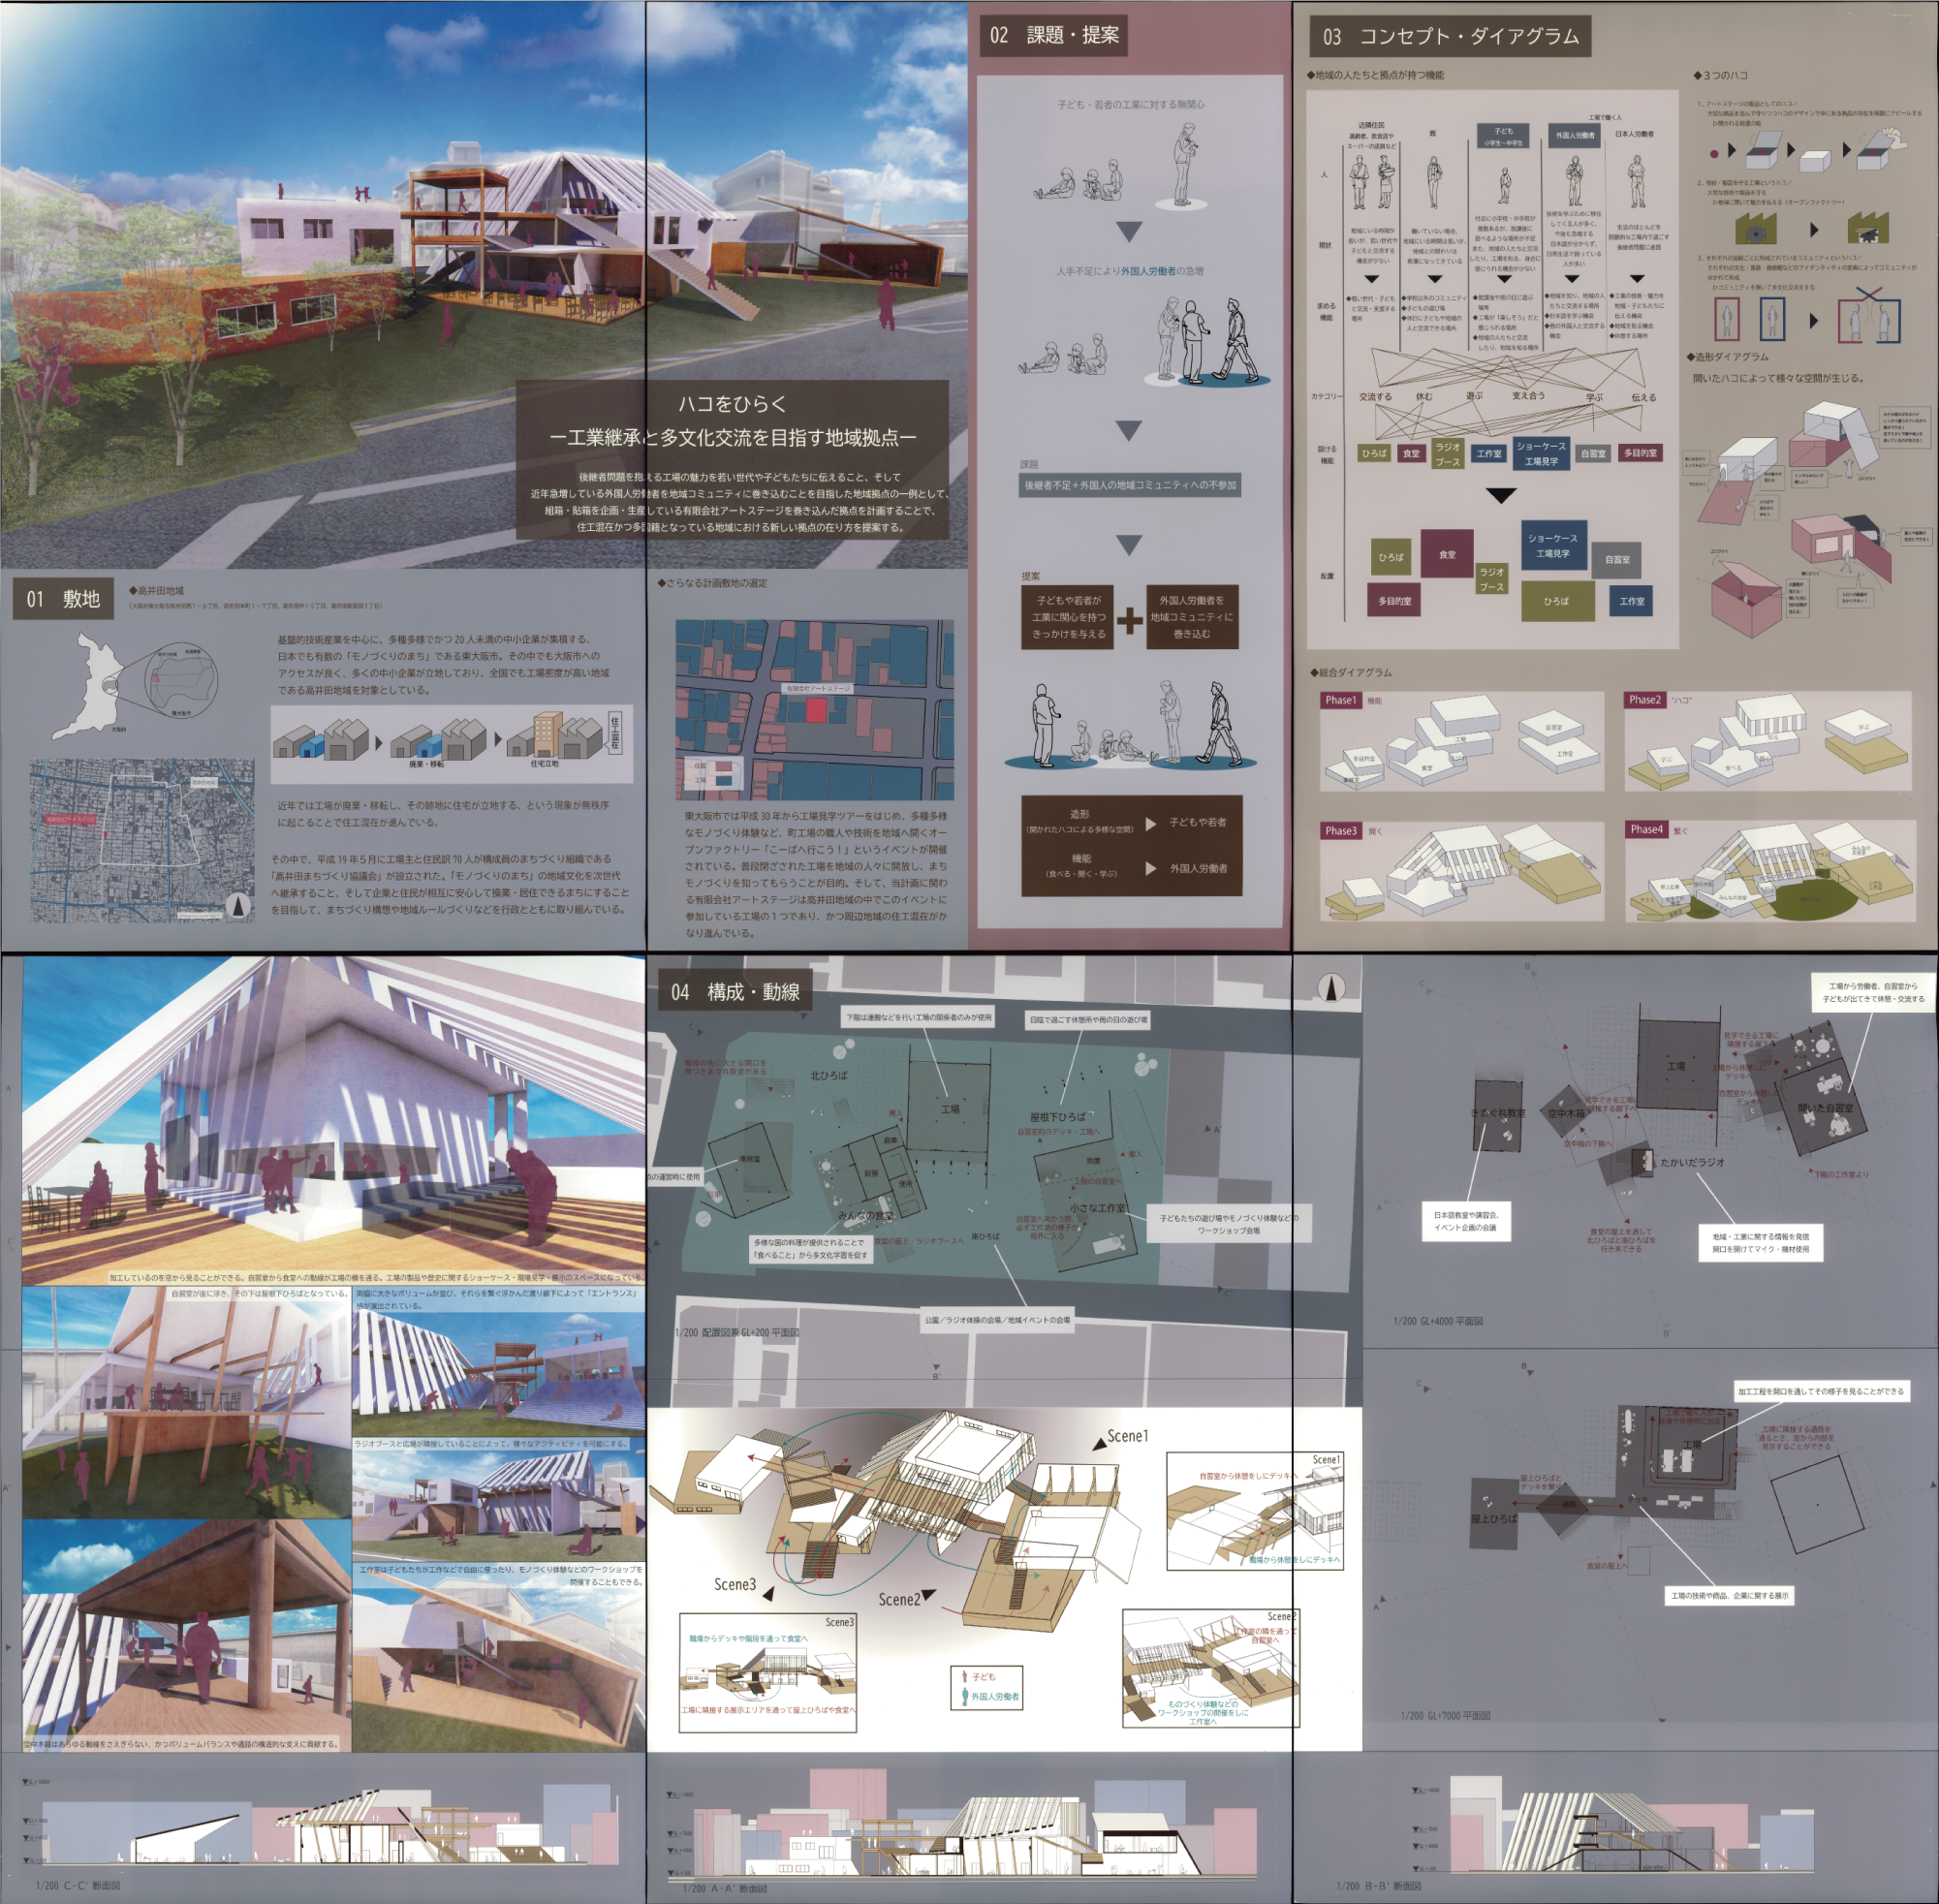The width and height of the screenshot is (1939, 1904).
Task: Select the 03 コンセプト・ダイアグラム header
Action: pyautogui.click(x=1450, y=37)
